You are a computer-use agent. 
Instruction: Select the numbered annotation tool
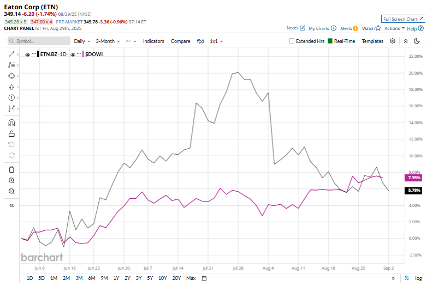[x=11, y=97]
